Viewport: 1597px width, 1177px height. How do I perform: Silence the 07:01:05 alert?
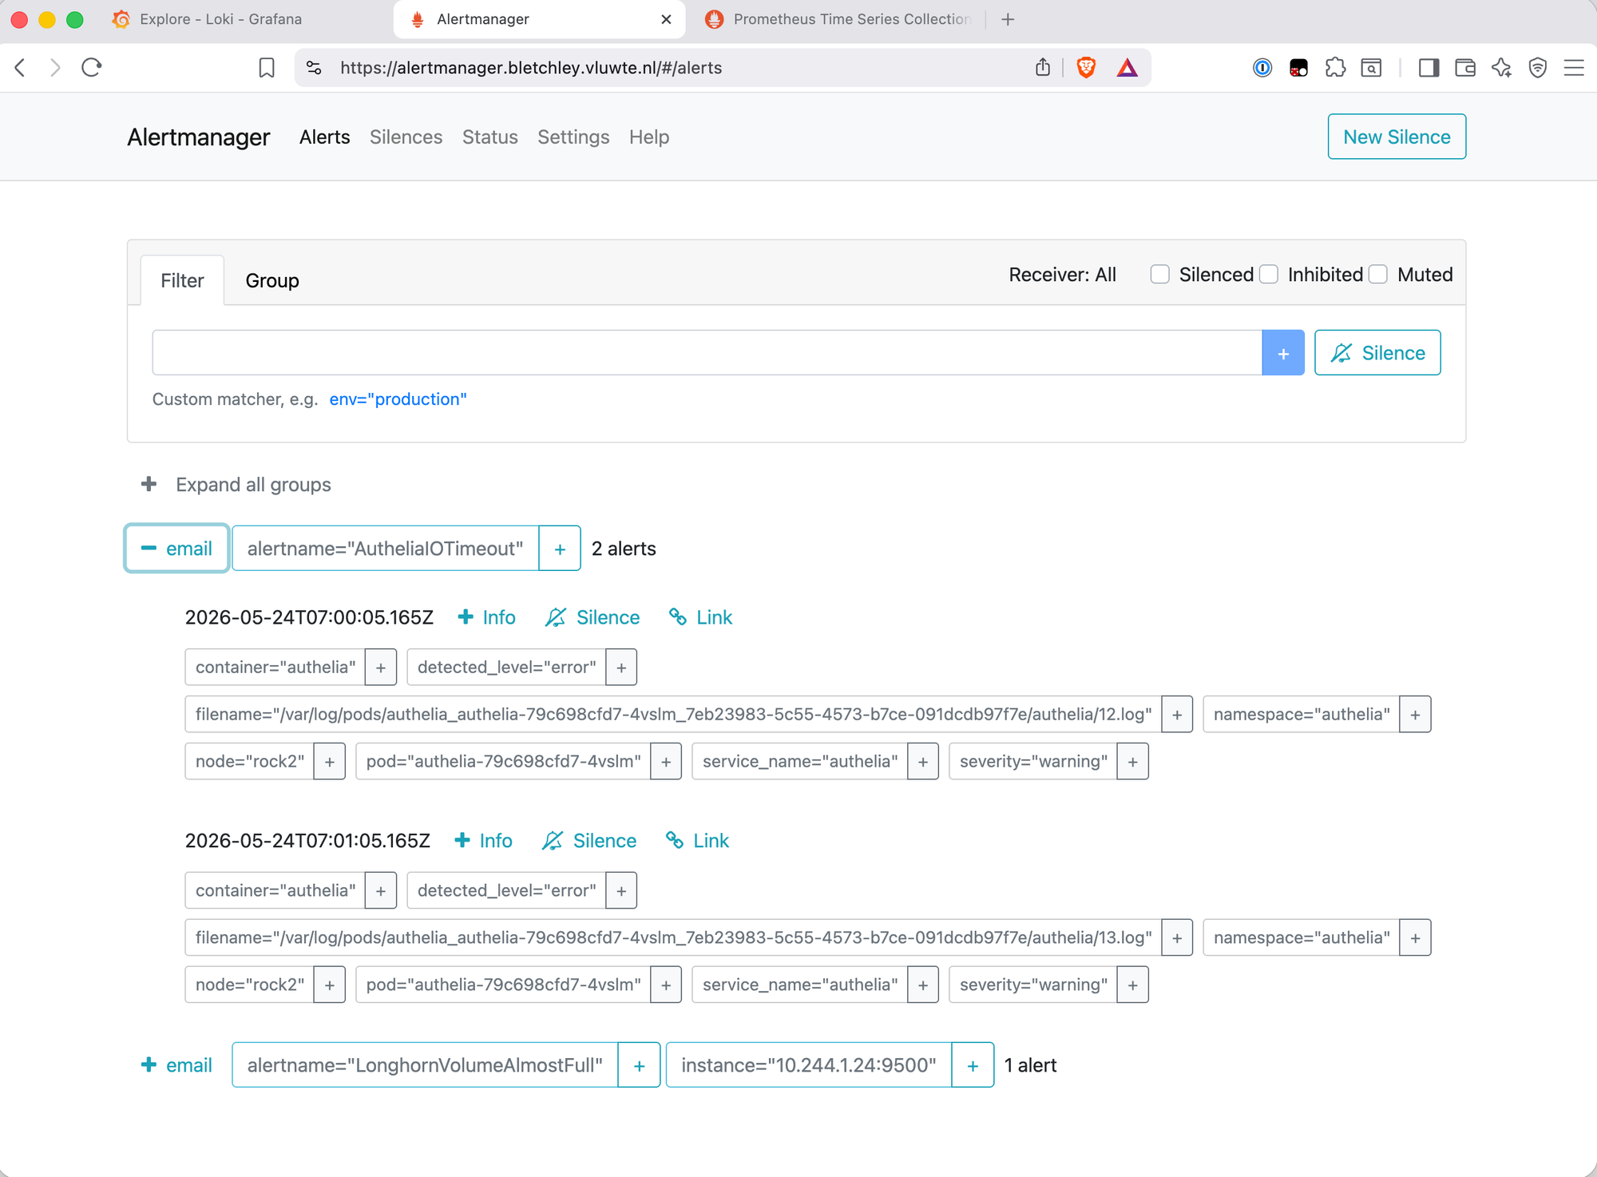589,841
